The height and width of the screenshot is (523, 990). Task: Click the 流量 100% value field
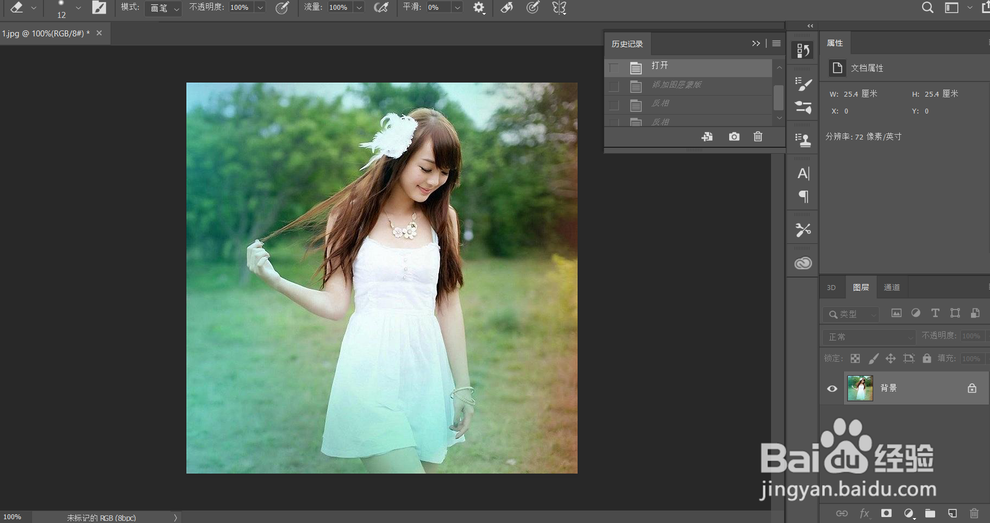(x=340, y=7)
